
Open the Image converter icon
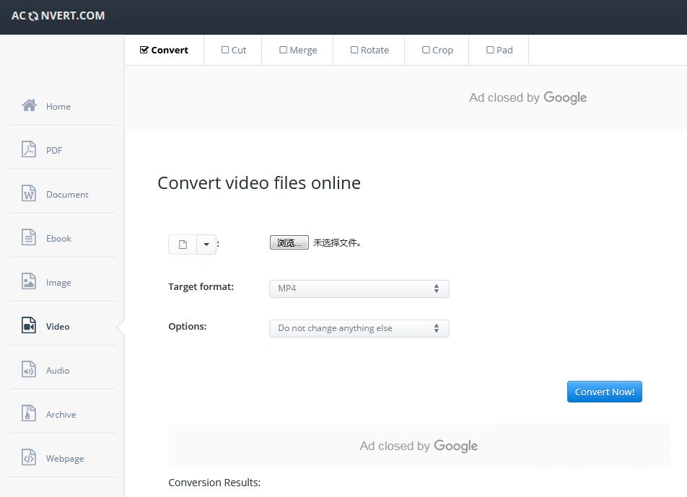29,281
